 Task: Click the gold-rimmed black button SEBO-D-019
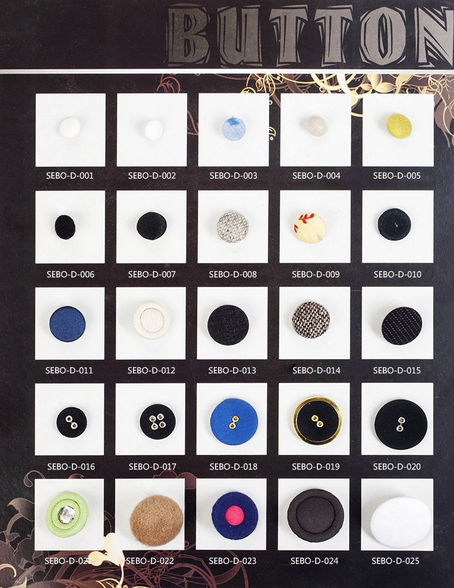[x=317, y=420]
